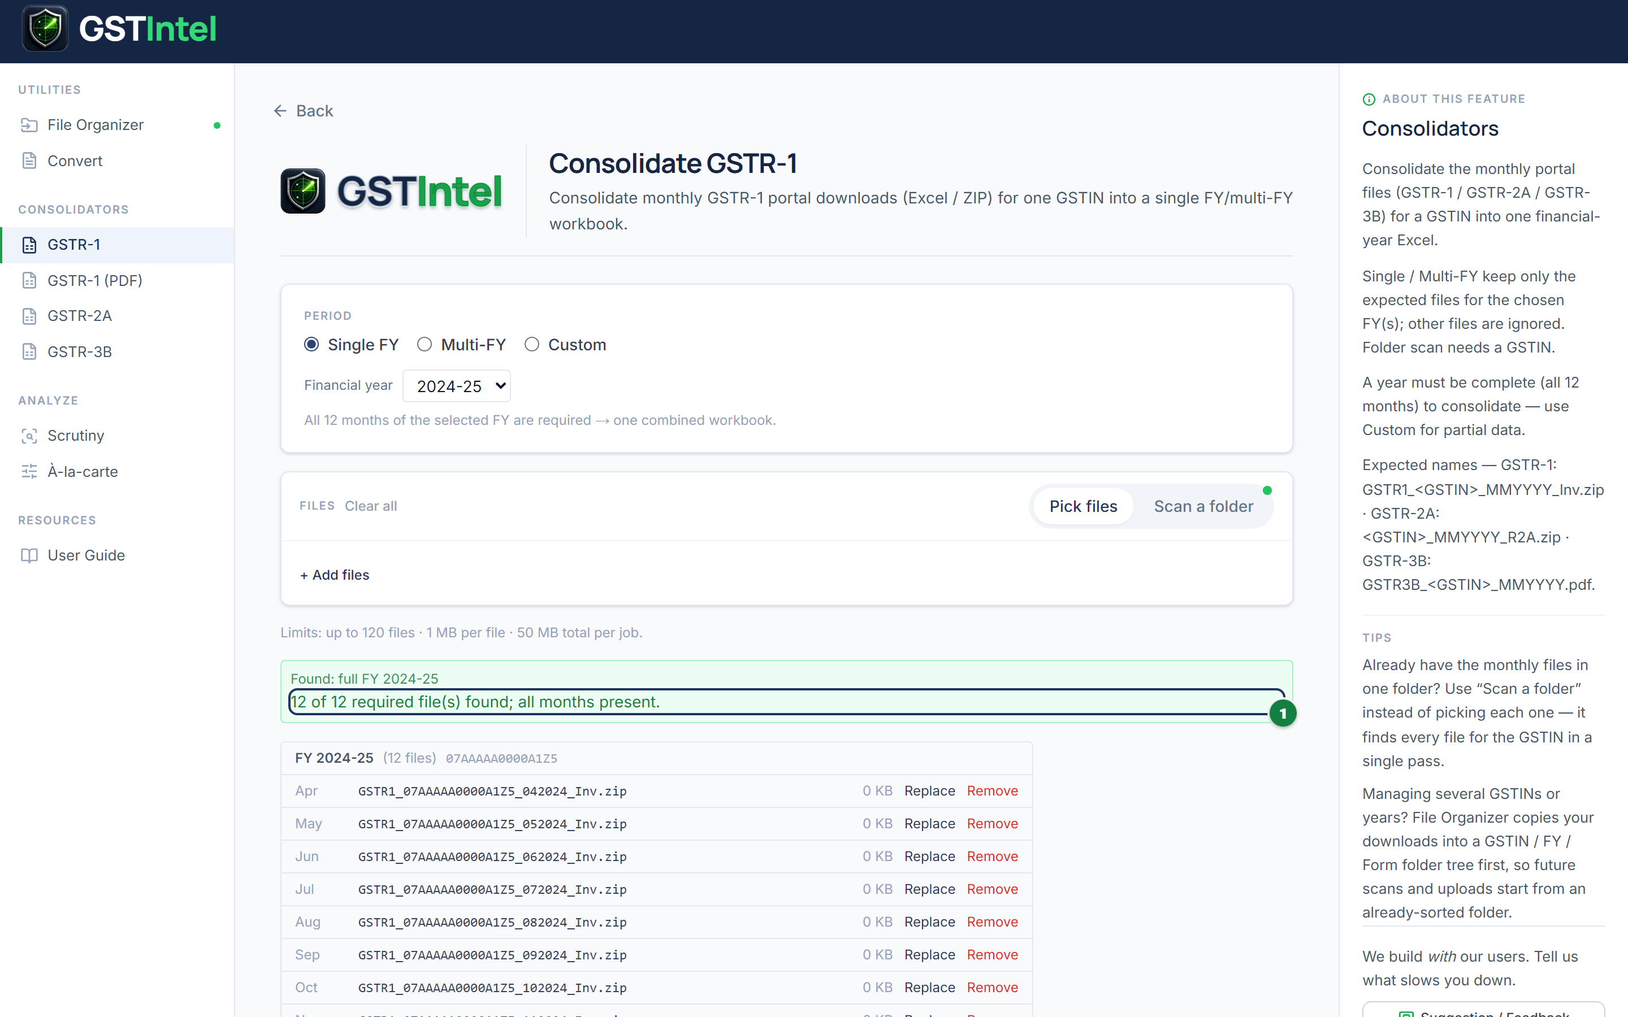Screen dimensions: 1628x1017
Task: Switch to GSTR-3B consolidator
Action: (x=117, y=352)
